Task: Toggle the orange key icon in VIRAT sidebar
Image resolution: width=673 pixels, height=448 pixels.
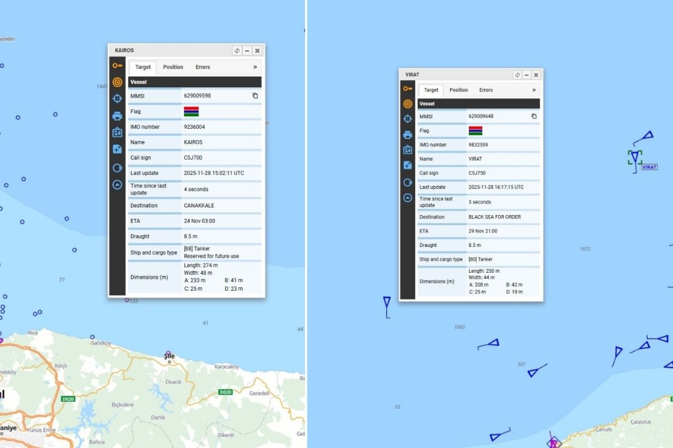Action: pyautogui.click(x=408, y=88)
